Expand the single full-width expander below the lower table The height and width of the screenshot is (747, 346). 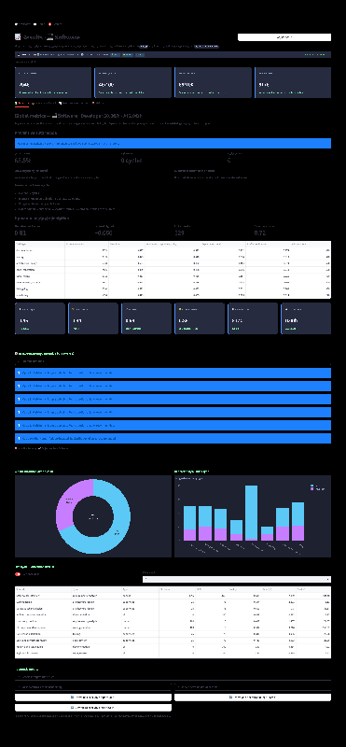point(173,676)
